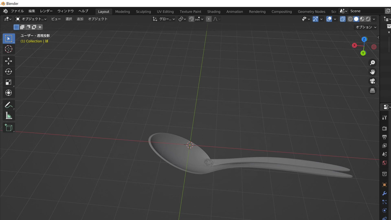Open the 編集 menu
Screen dimensions: 391x220
point(32,11)
